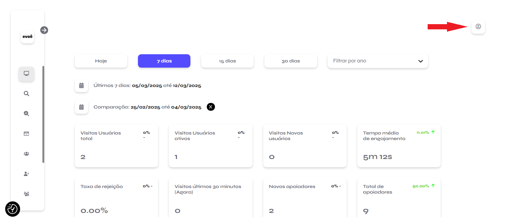This screenshot has height=217, width=505.
Task: Choose the 15 dias button
Action: pyautogui.click(x=227, y=61)
